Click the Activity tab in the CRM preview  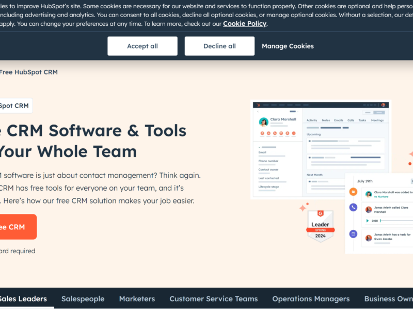tap(312, 120)
